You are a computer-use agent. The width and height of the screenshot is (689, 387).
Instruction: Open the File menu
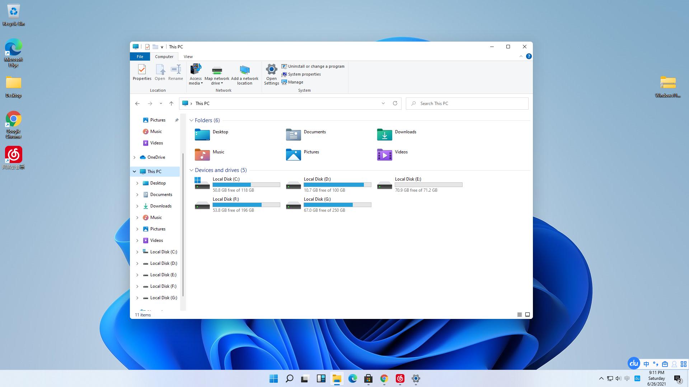tap(140, 56)
